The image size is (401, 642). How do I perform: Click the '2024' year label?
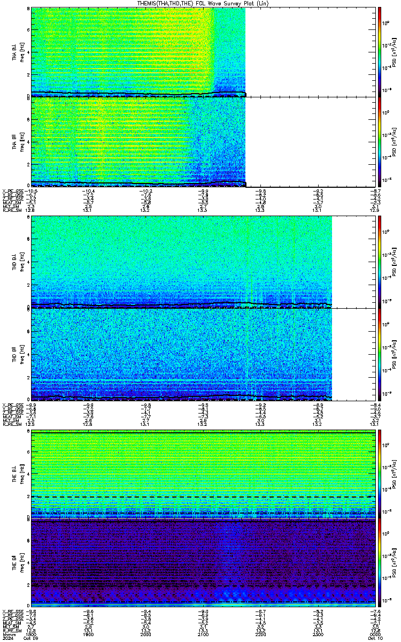(x=7, y=639)
